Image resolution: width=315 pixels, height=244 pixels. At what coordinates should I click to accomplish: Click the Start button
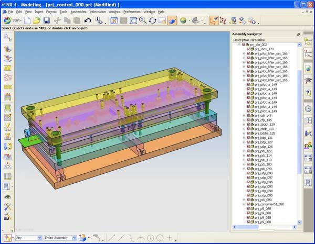(12, 20)
